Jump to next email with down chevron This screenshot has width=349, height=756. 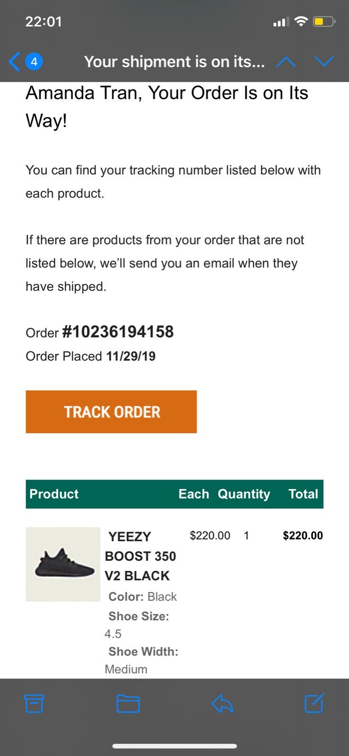click(324, 62)
